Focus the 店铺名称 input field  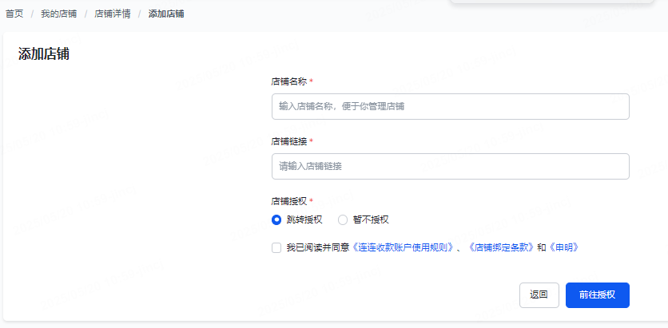click(x=450, y=106)
